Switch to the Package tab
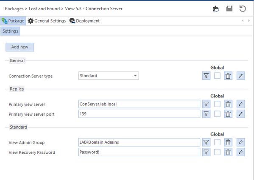 [13, 21]
